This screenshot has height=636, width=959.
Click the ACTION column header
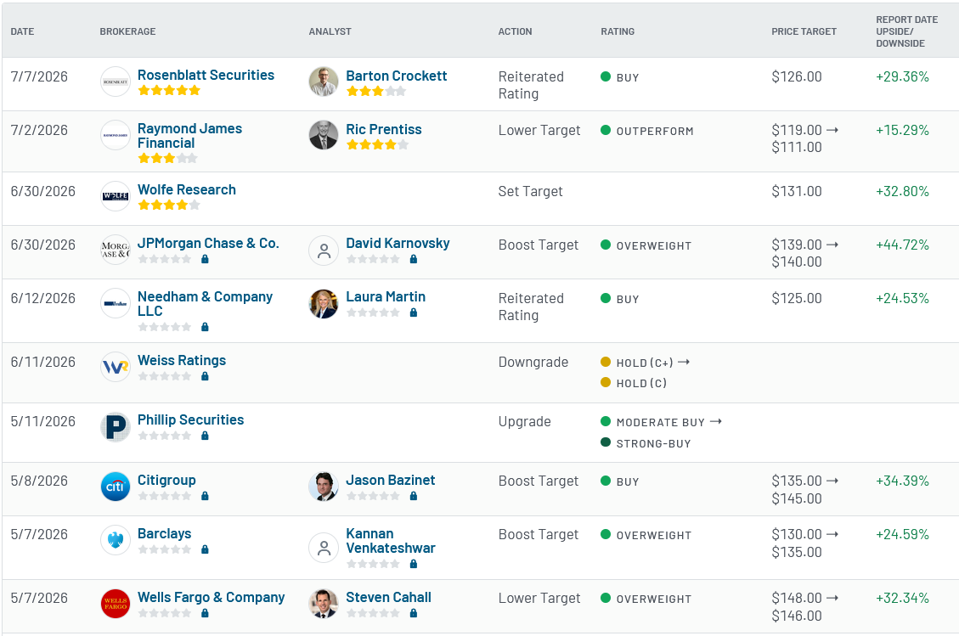tap(515, 31)
